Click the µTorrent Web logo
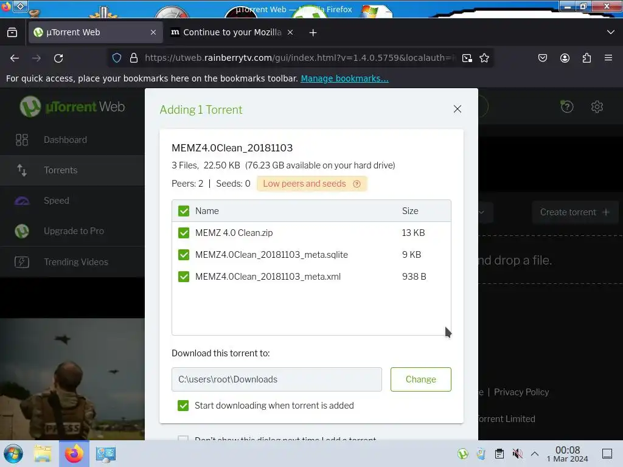 [x=72, y=106]
